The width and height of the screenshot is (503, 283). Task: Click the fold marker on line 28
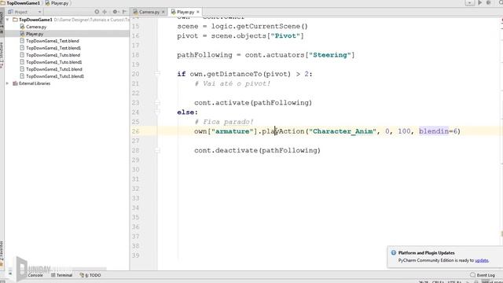157,150
